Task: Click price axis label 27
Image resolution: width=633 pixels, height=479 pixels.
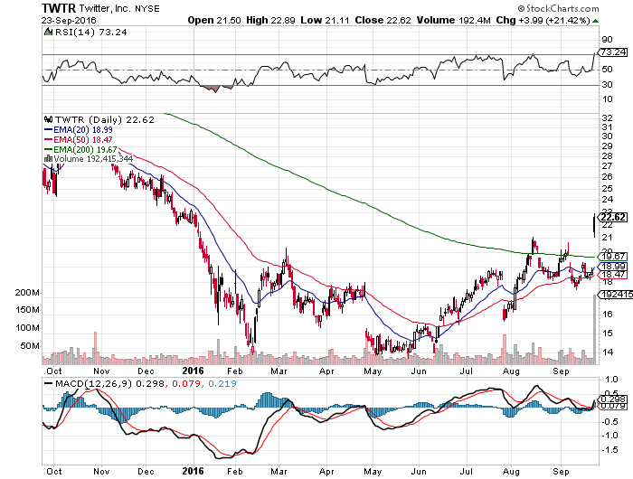Action: point(607,166)
